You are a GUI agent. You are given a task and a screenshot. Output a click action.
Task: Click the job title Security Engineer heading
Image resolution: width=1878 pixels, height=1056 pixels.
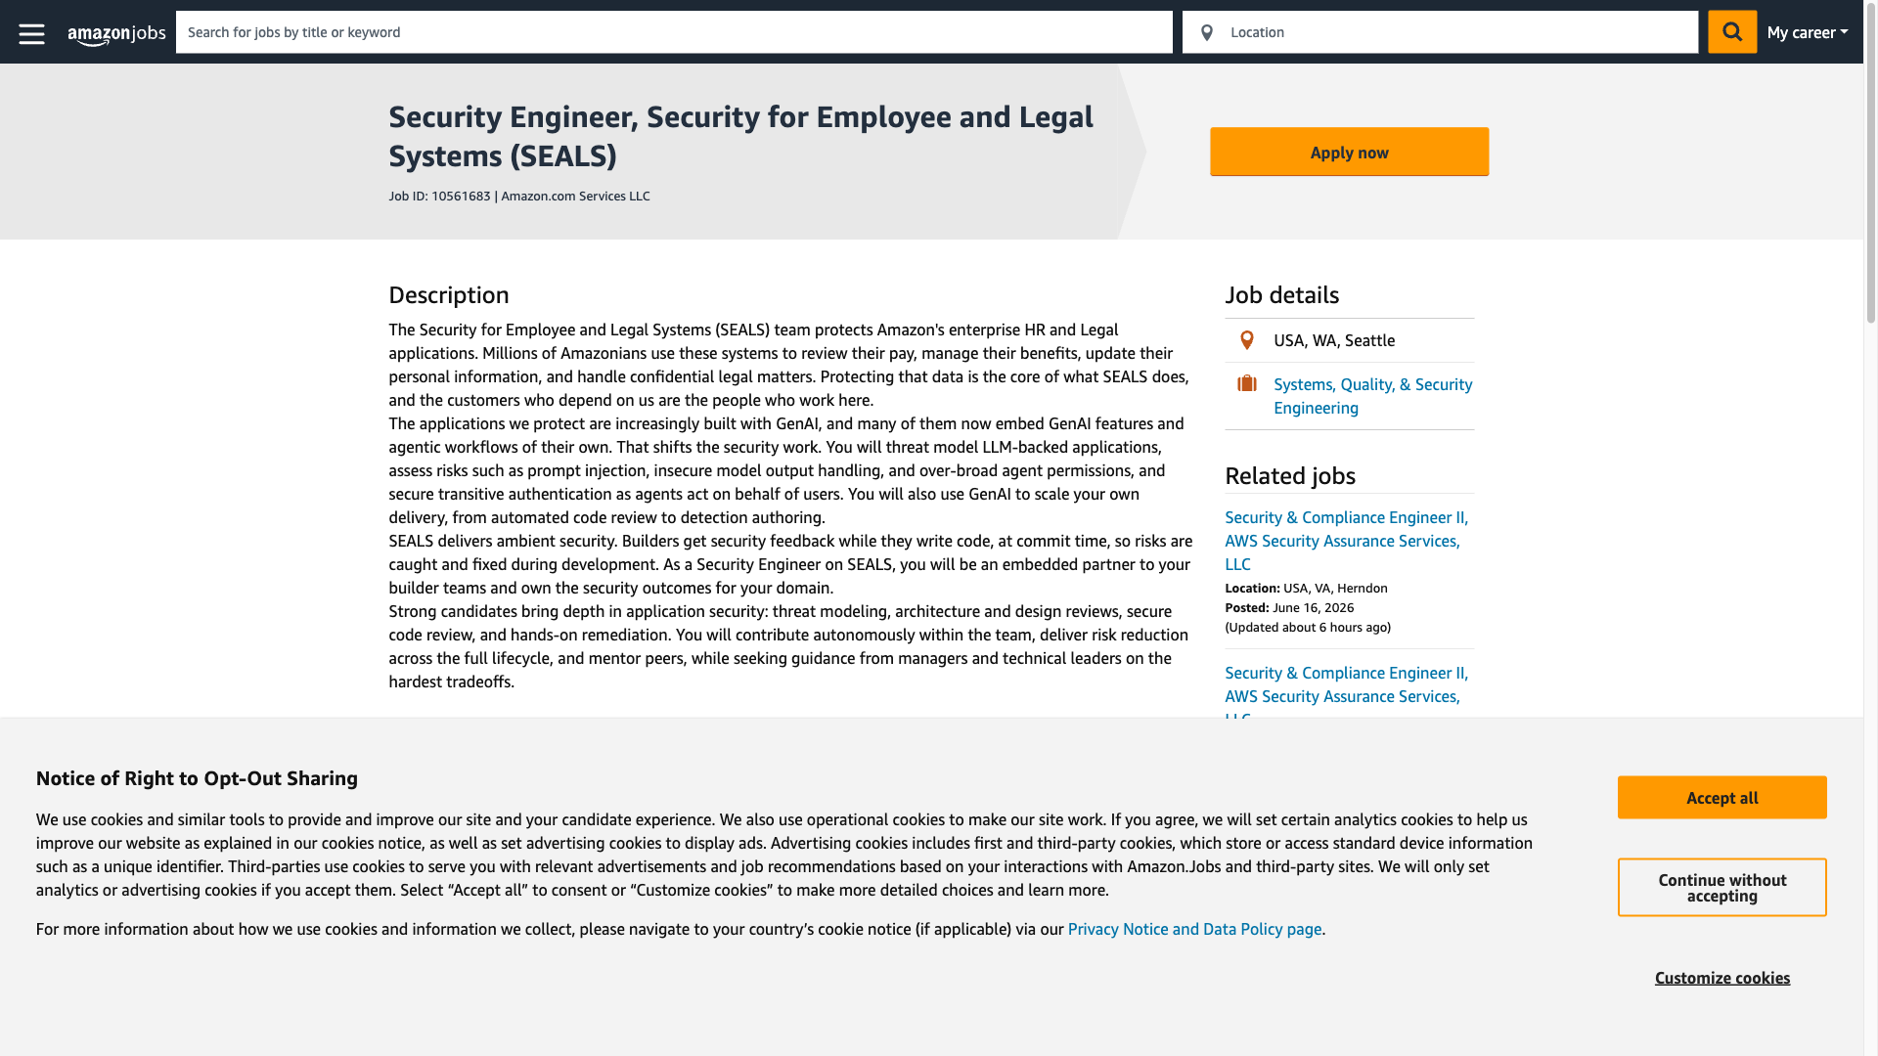tap(740, 136)
